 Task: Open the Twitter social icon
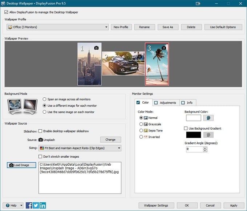click(36, 205)
